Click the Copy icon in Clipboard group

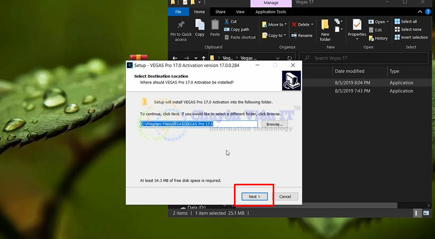click(x=199, y=25)
